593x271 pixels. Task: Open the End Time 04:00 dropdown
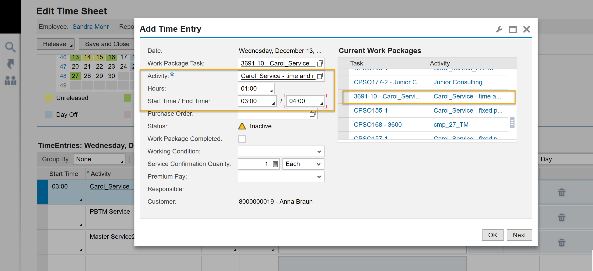pyautogui.click(x=321, y=103)
